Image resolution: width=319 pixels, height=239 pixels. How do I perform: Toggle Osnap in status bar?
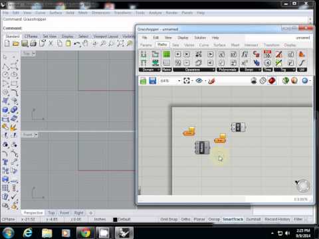214,219
